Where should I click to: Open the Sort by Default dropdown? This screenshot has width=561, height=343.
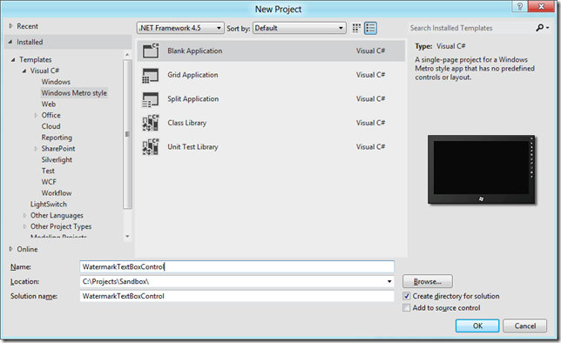300,28
